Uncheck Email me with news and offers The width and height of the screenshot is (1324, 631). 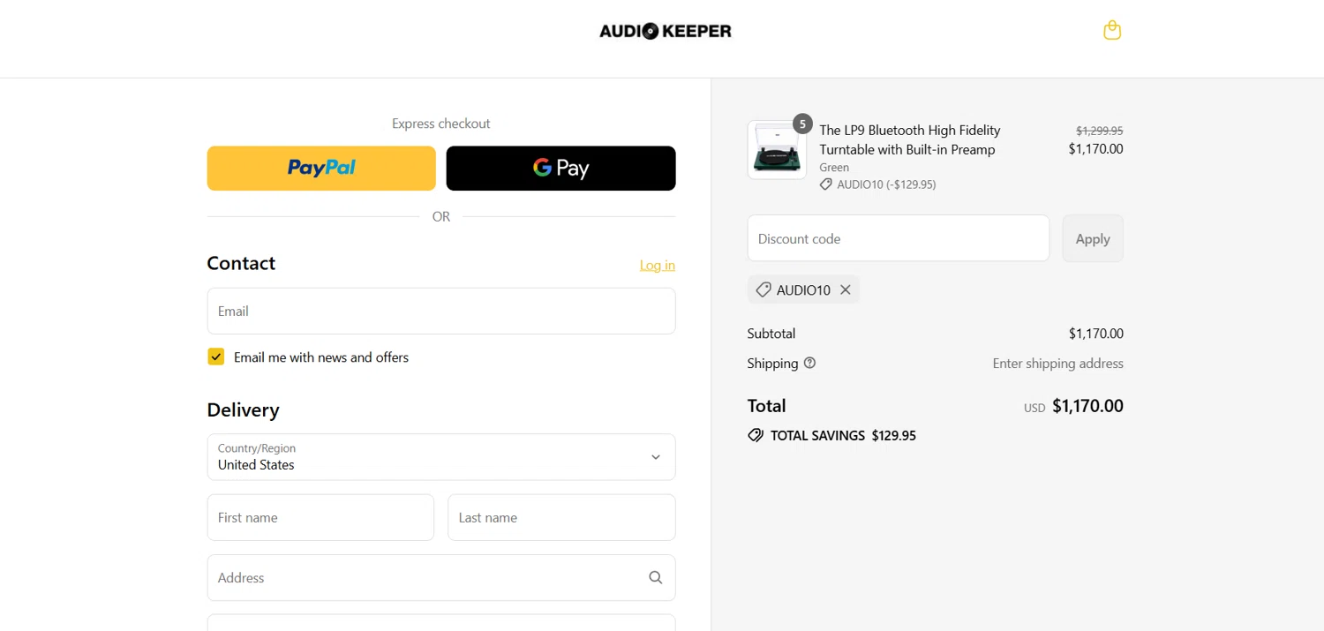pyautogui.click(x=216, y=357)
